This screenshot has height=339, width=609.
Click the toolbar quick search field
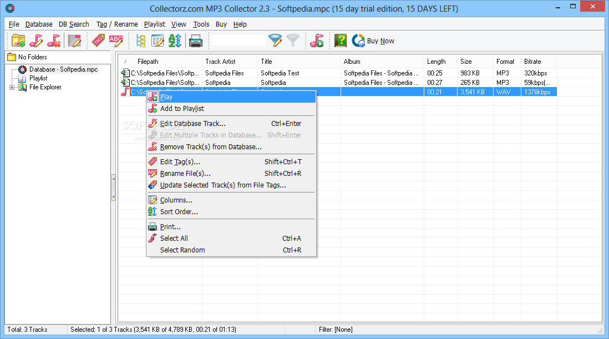tap(238, 41)
